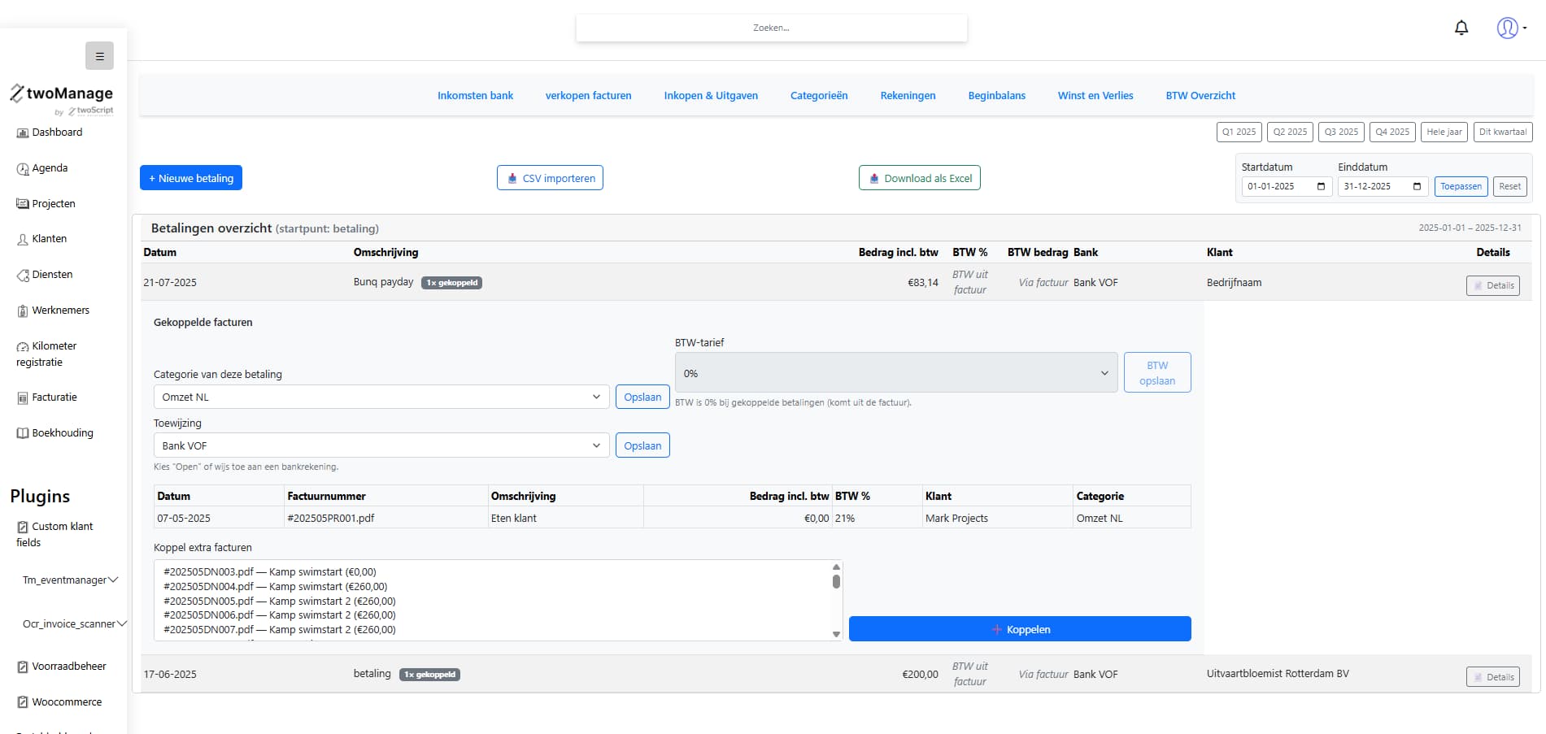Switch to the Winst en Verlies tab
Viewport: 1546px width, 734px height.
click(x=1095, y=96)
